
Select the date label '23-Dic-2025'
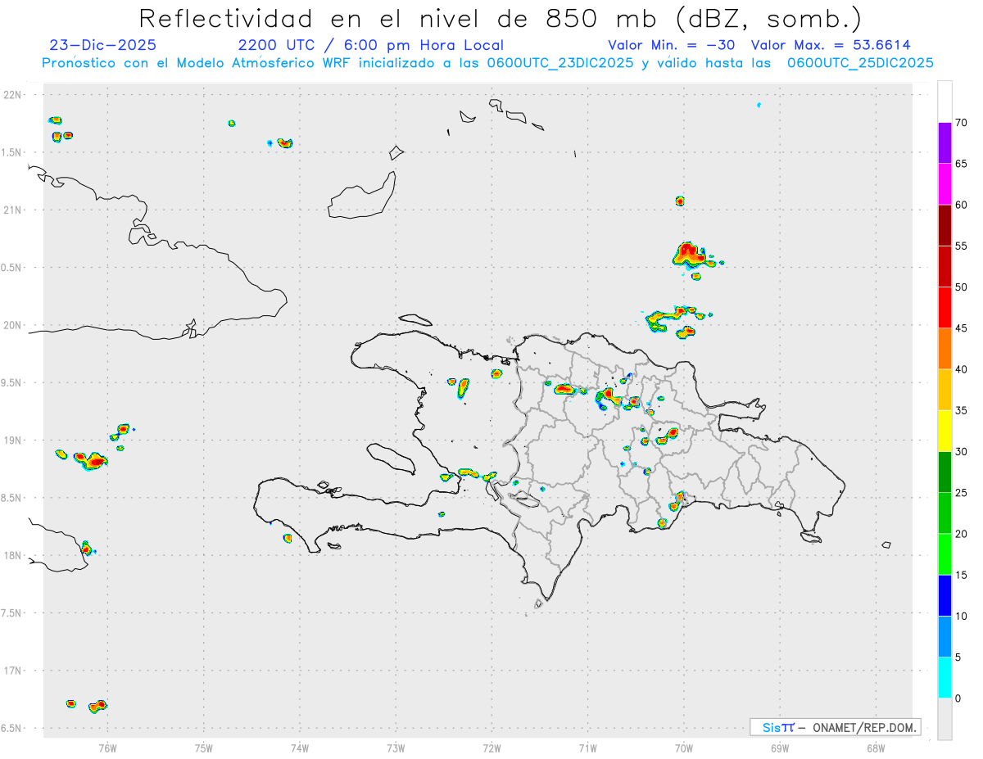point(102,45)
